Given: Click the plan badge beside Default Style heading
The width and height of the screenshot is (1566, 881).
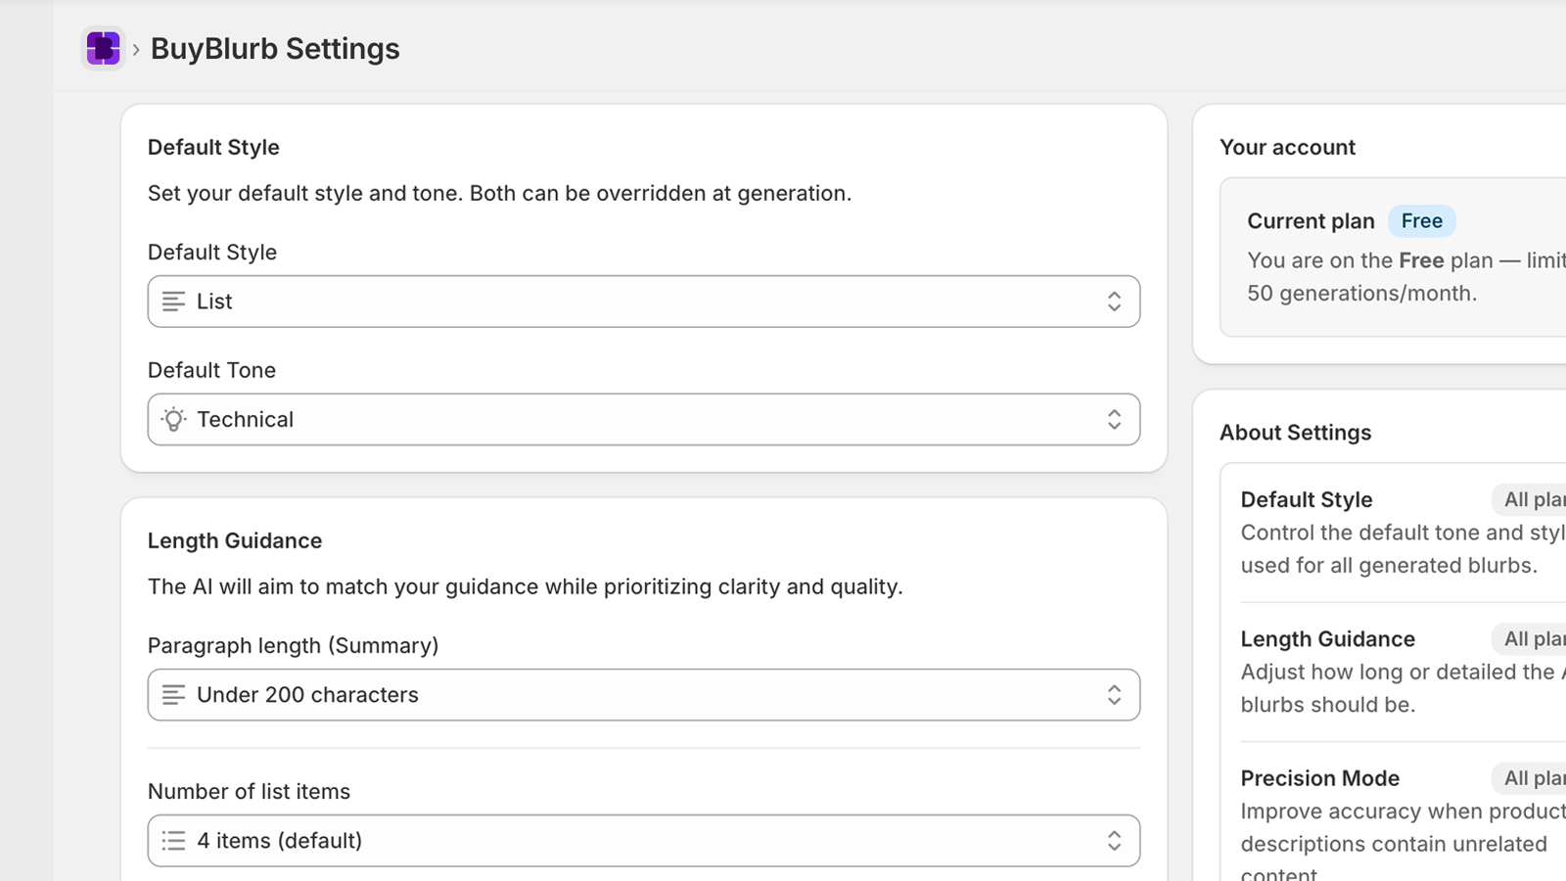Looking at the screenshot, I should pos(1535,499).
